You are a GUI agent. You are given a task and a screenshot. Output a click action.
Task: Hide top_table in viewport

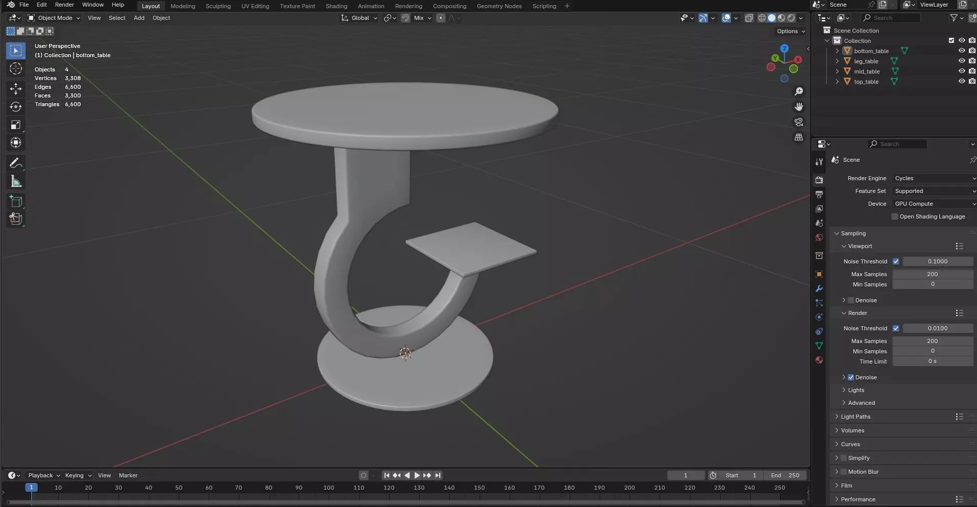coord(962,81)
